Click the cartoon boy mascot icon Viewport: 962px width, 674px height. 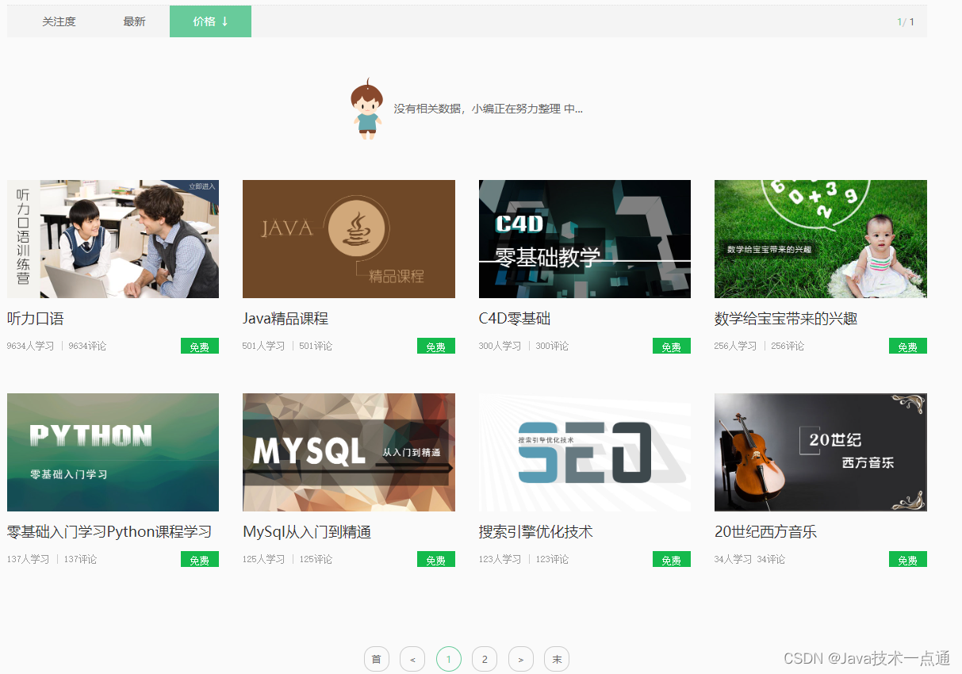click(366, 109)
